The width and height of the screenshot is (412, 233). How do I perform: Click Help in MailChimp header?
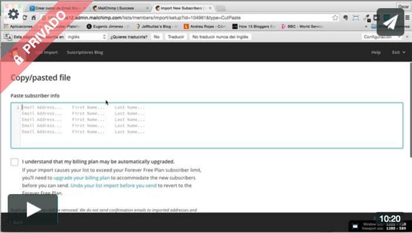(376, 52)
